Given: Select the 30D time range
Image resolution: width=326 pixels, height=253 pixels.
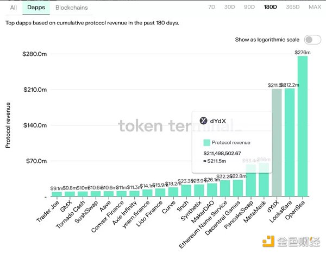Looking at the screenshot, I should click(230, 8).
